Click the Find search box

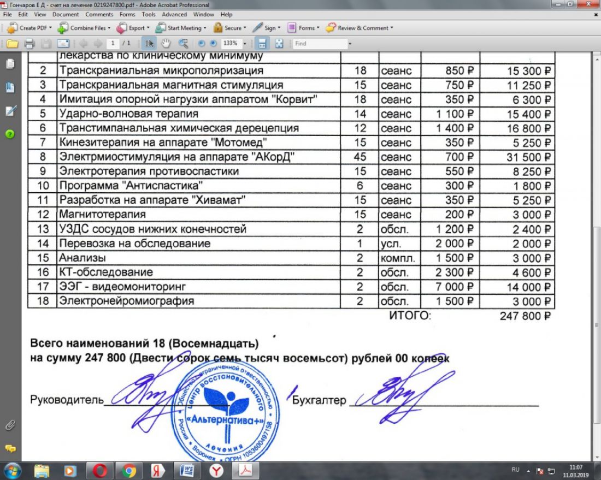[x=320, y=44]
